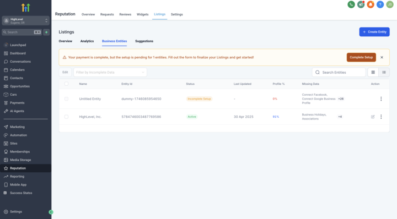Check the Untitled Entity row checkbox
Viewport: 397px width, 219px height.
(66, 98)
